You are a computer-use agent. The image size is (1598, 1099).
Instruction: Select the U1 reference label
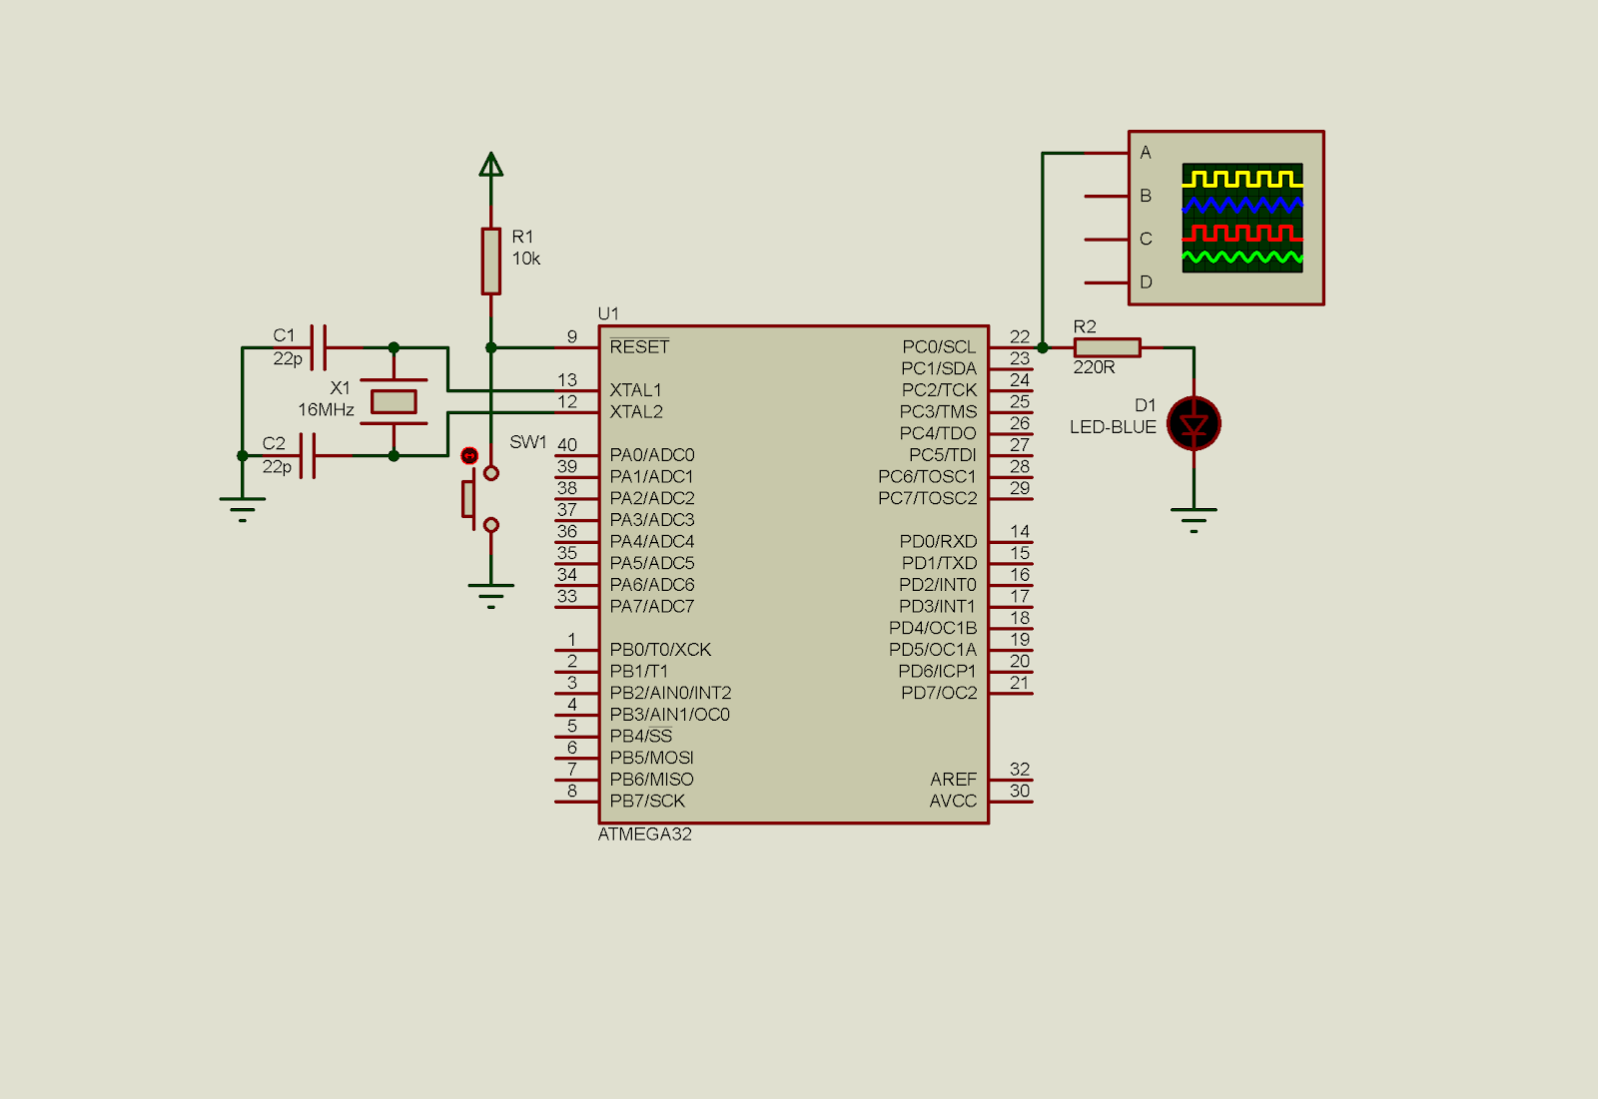click(x=608, y=313)
